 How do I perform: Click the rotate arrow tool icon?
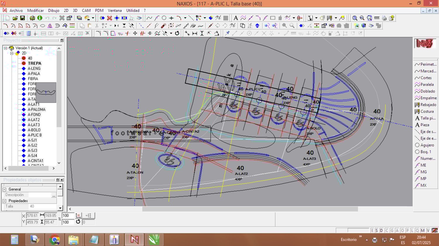click(177, 33)
